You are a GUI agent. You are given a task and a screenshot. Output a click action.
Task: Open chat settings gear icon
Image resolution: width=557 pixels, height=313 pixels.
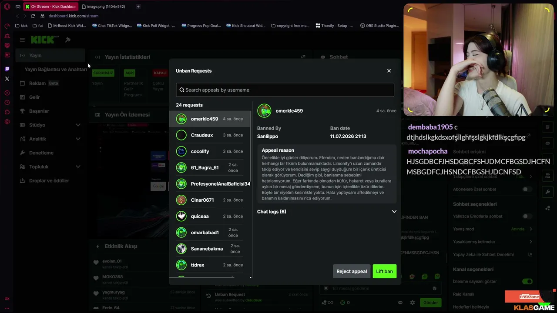click(413, 303)
